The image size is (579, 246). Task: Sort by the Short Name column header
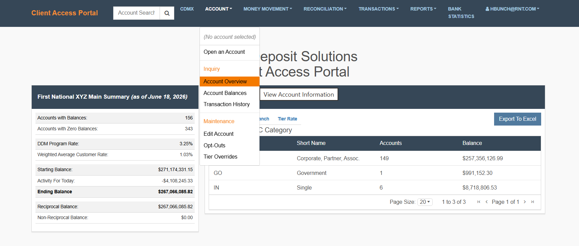click(x=311, y=143)
